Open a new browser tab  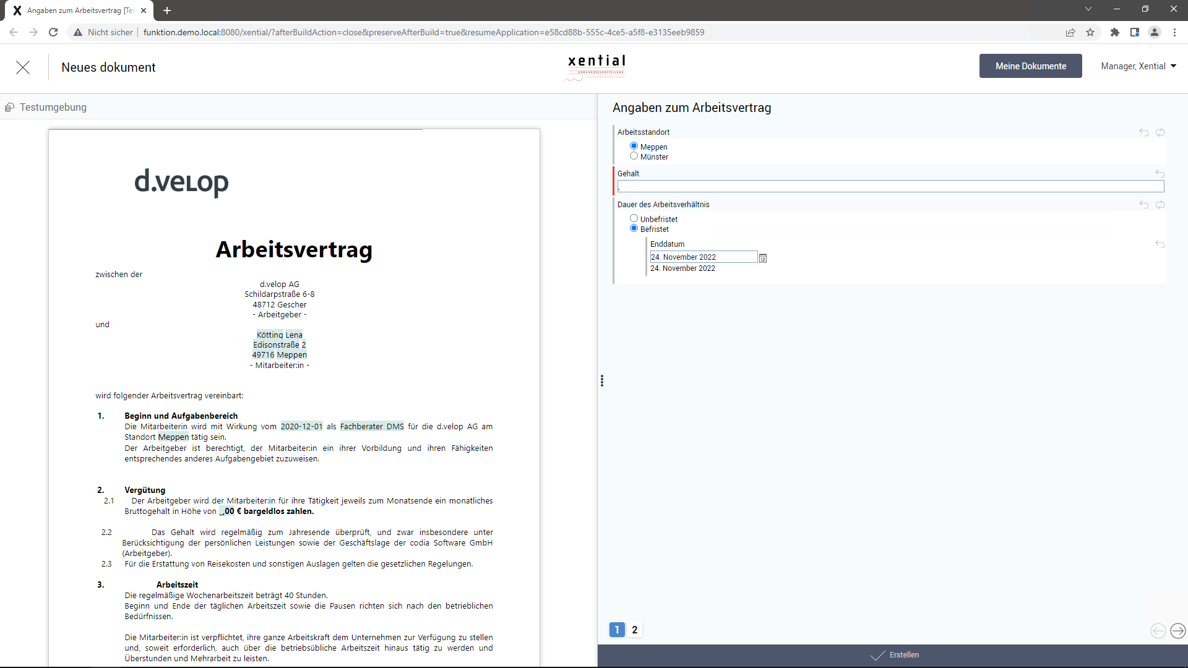pyautogui.click(x=167, y=11)
